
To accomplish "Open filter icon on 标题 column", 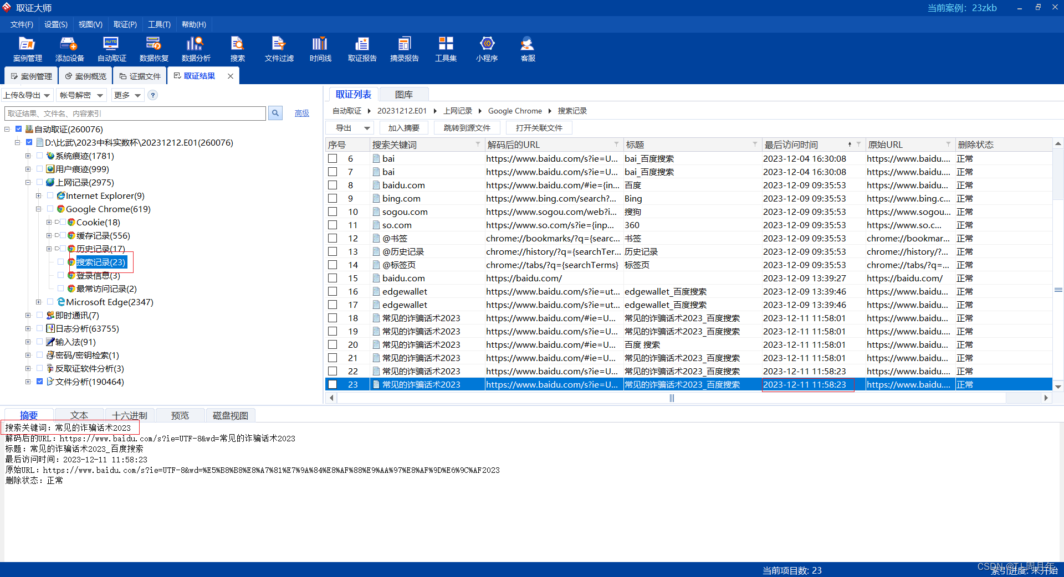I will coord(755,145).
